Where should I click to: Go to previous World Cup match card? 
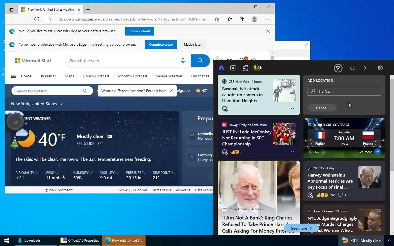(310, 152)
